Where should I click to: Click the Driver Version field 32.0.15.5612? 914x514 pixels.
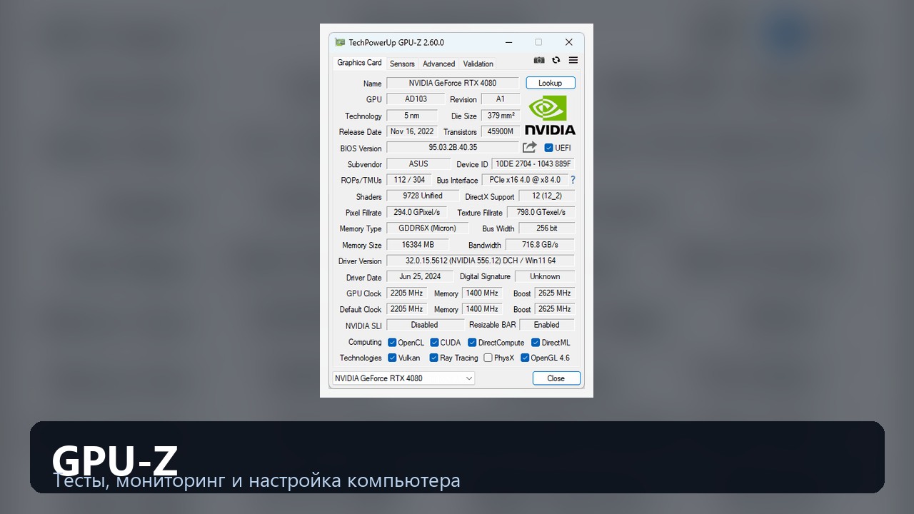pyautogui.click(x=481, y=261)
